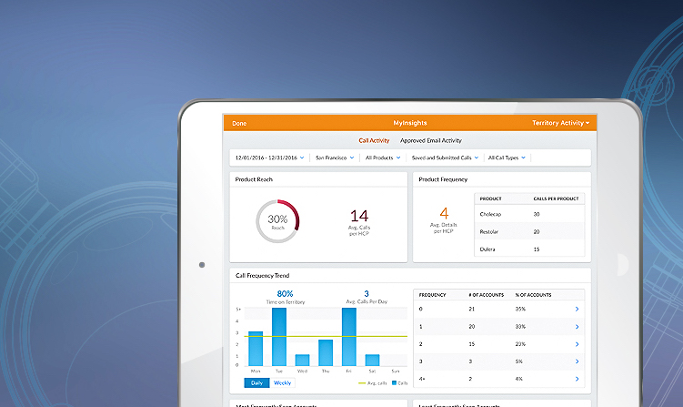Open the Territory Activity dropdown
Image resolution: width=683 pixels, height=407 pixels.
pos(560,123)
